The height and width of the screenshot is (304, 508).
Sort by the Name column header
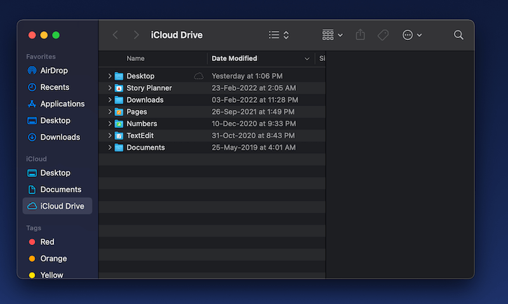point(135,58)
